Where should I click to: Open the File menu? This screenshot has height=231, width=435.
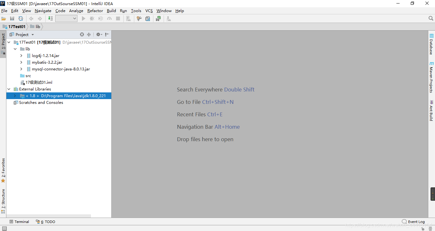[4, 11]
